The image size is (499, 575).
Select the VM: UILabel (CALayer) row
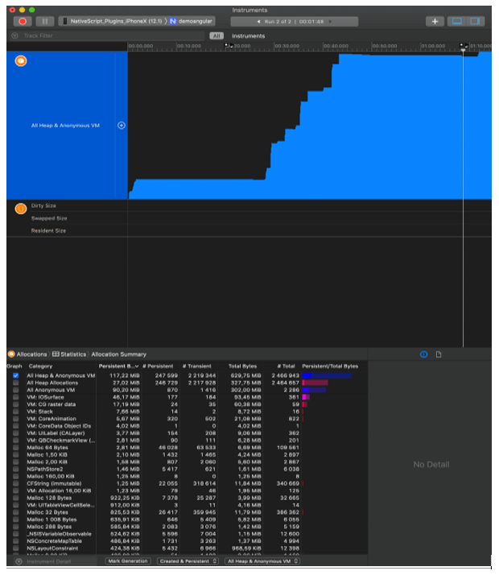187,433
